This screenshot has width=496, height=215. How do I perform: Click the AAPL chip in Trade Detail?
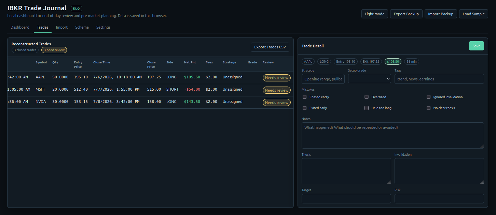(x=308, y=62)
